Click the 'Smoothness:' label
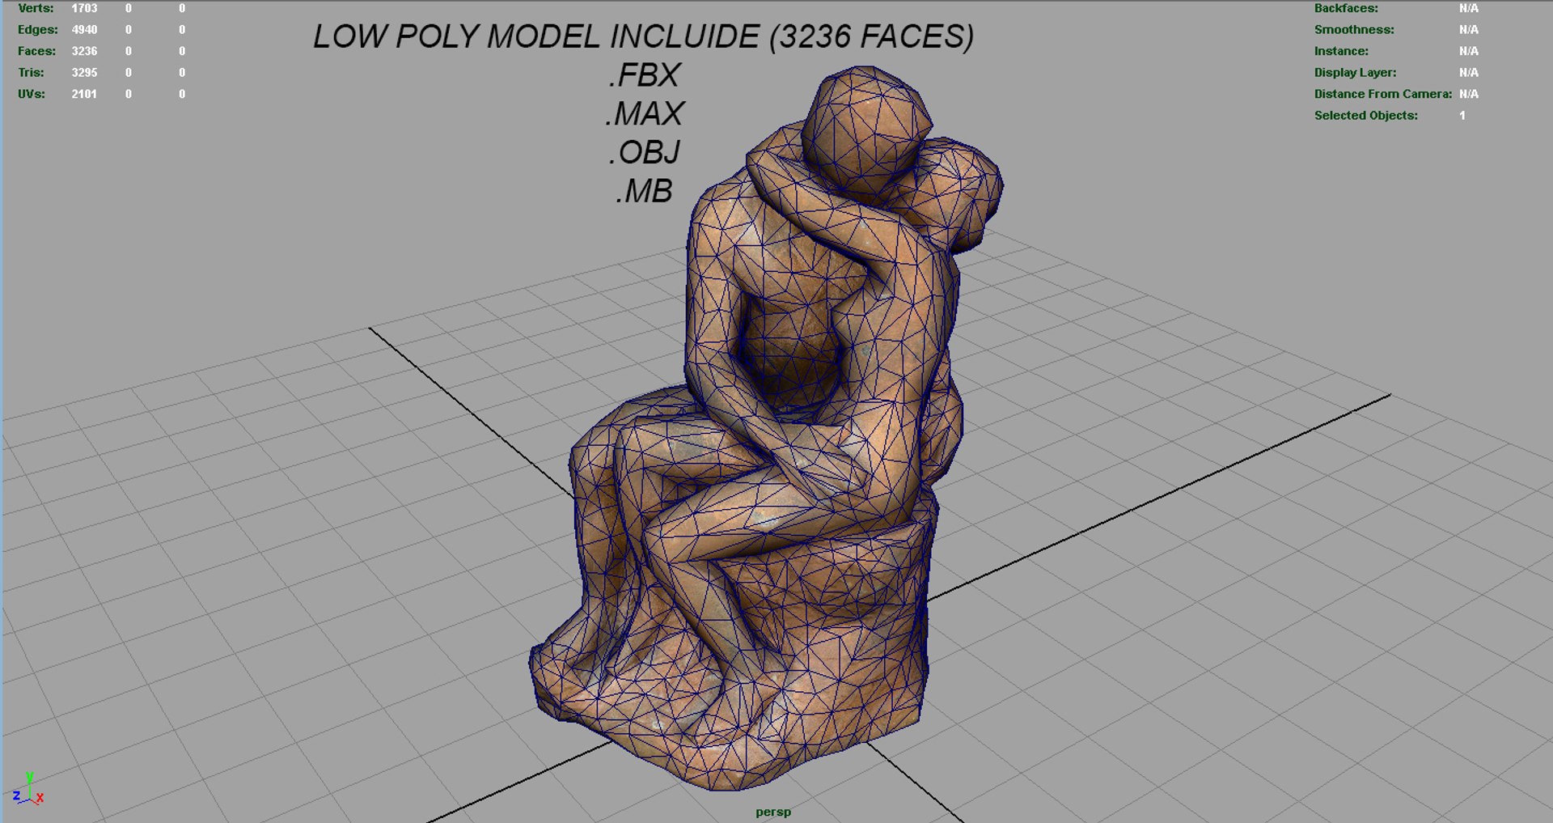1553x823 pixels. (x=1354, y=30)
